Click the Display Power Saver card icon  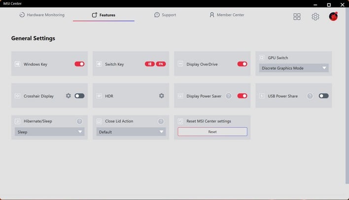180,96
